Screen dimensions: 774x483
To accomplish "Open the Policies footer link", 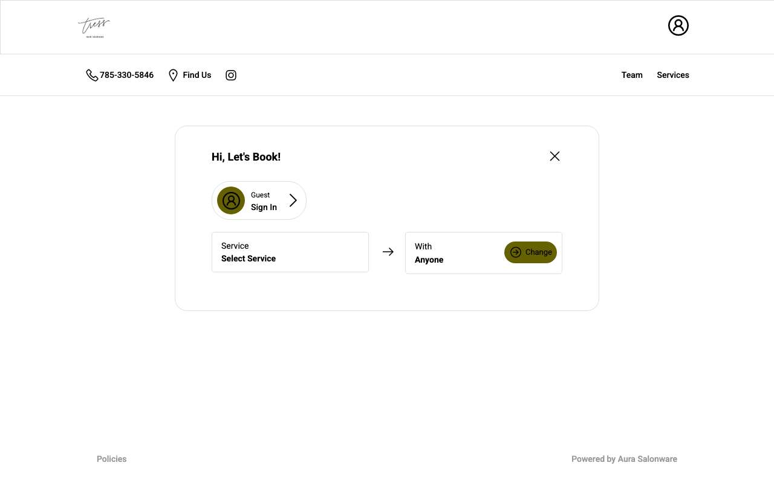I will point(112,459).
